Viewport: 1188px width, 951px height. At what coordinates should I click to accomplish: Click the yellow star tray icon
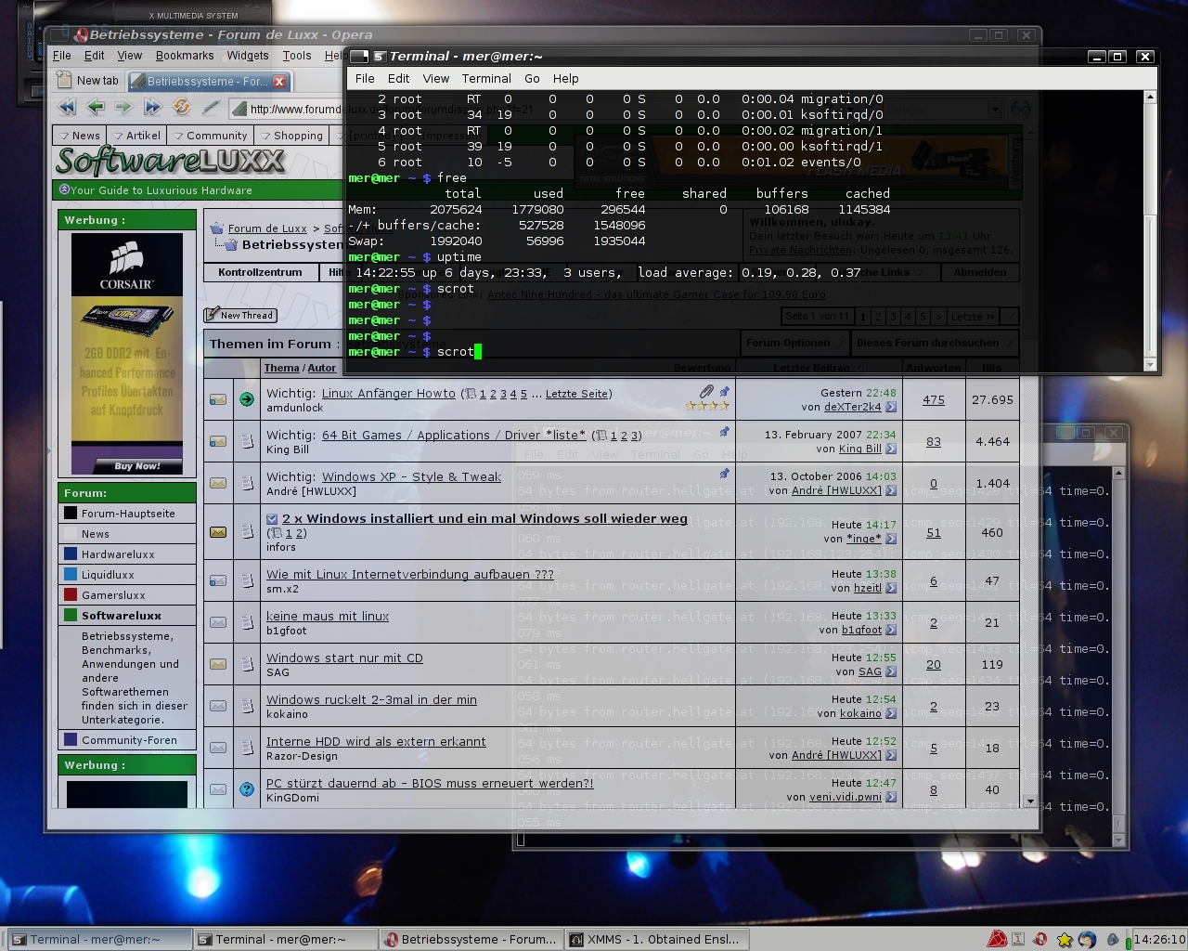1065,940
